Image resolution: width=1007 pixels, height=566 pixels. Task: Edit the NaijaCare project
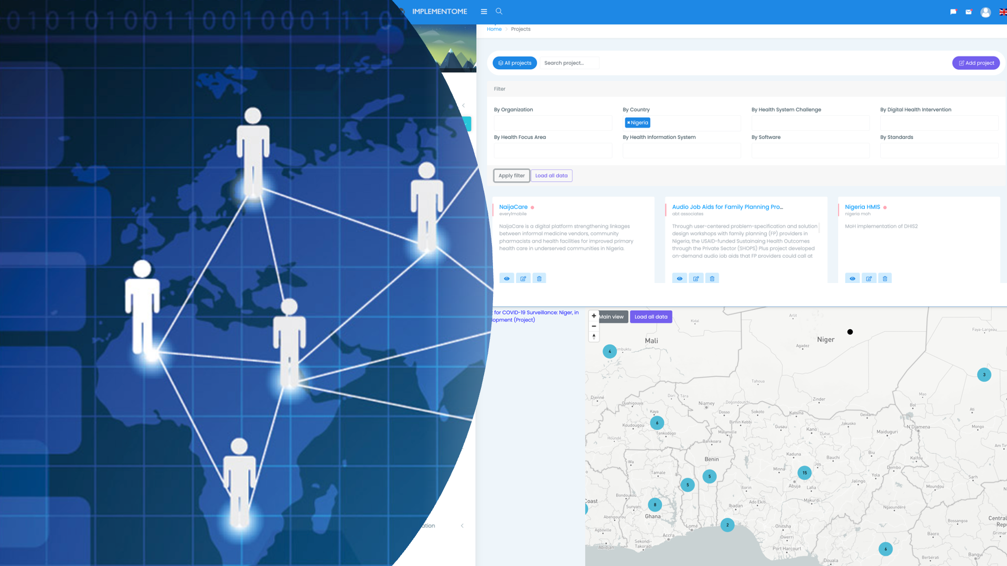523,278
